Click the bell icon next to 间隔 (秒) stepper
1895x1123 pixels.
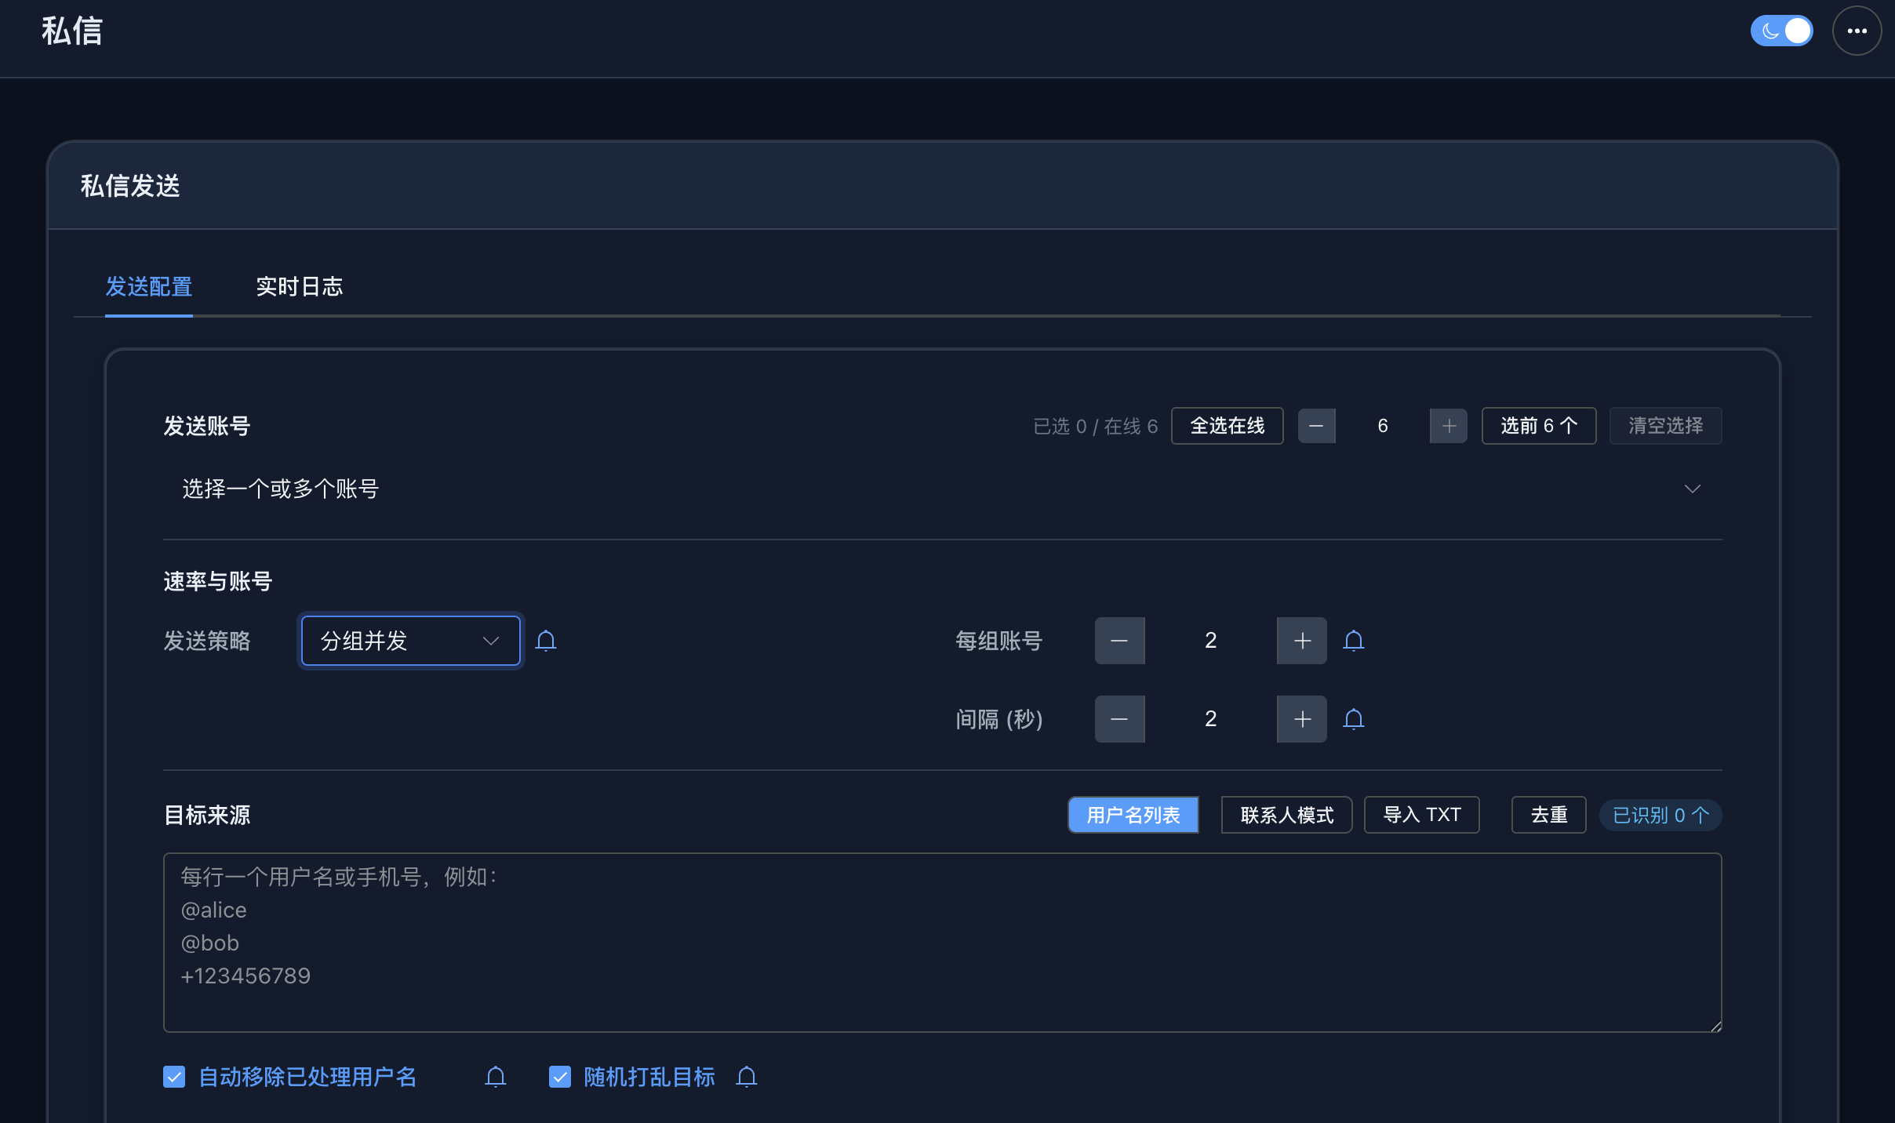pyautogui.click(x=1355, y=718)
